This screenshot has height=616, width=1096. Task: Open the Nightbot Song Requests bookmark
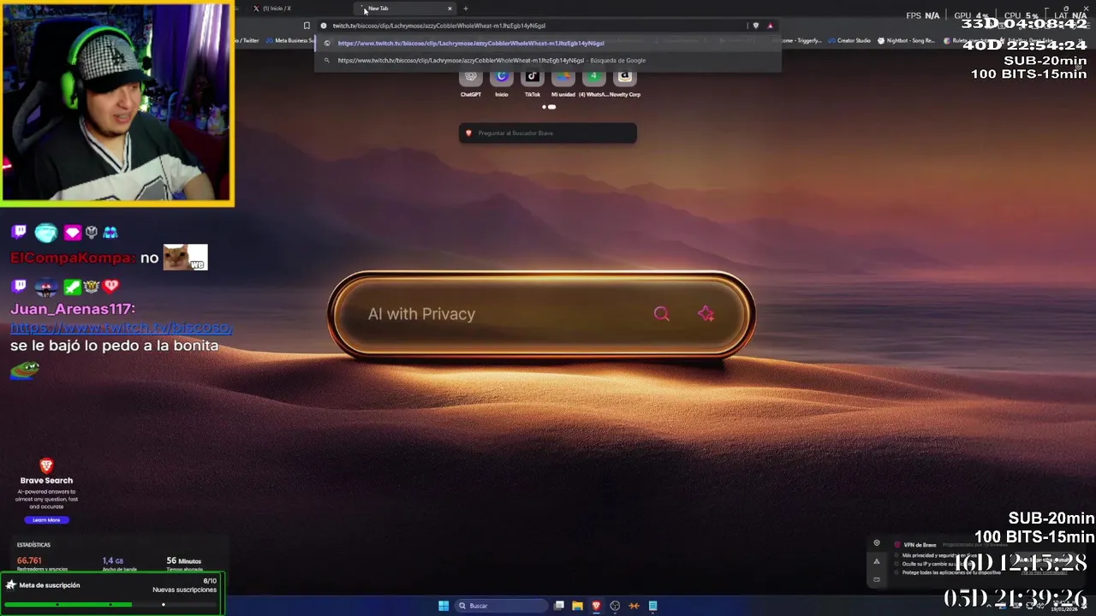906,40
